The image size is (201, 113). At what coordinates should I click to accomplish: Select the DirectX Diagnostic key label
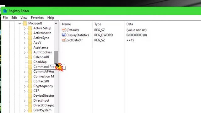pyautogui.click(x=44, y=105)
